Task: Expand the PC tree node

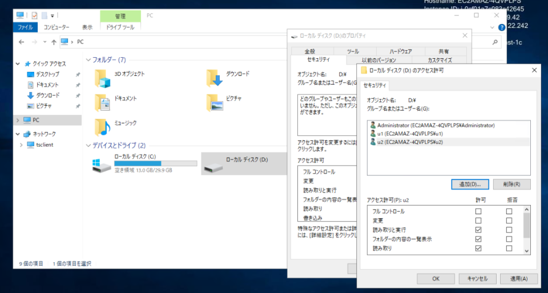Action: pyautogui.click(x=18, y=121)
